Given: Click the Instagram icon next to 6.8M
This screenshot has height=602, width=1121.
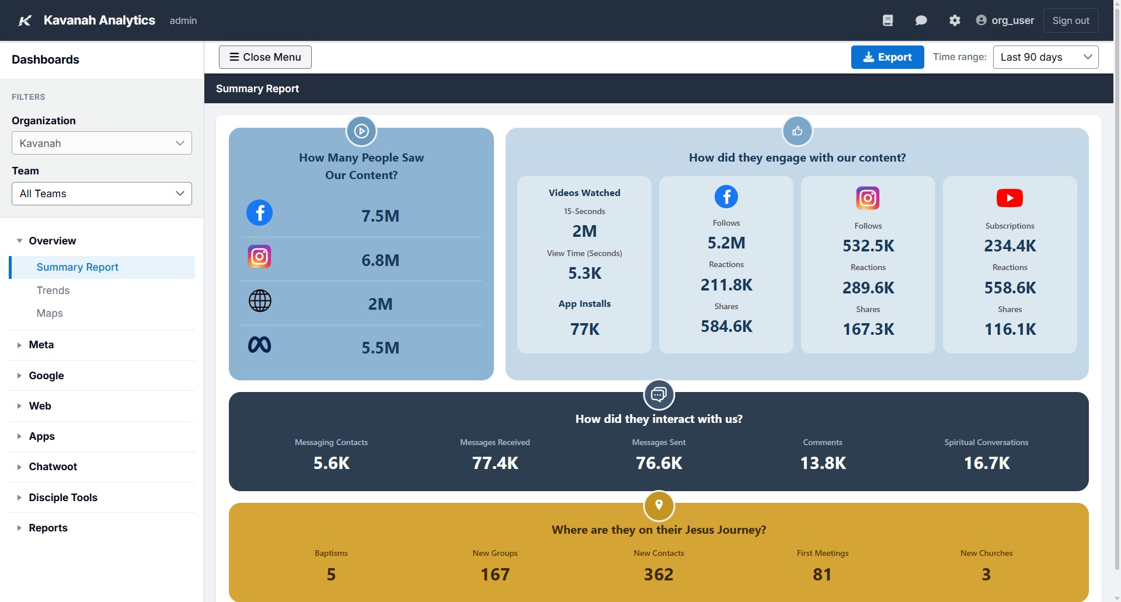Looking at the screenshot, I should (259, 257).
